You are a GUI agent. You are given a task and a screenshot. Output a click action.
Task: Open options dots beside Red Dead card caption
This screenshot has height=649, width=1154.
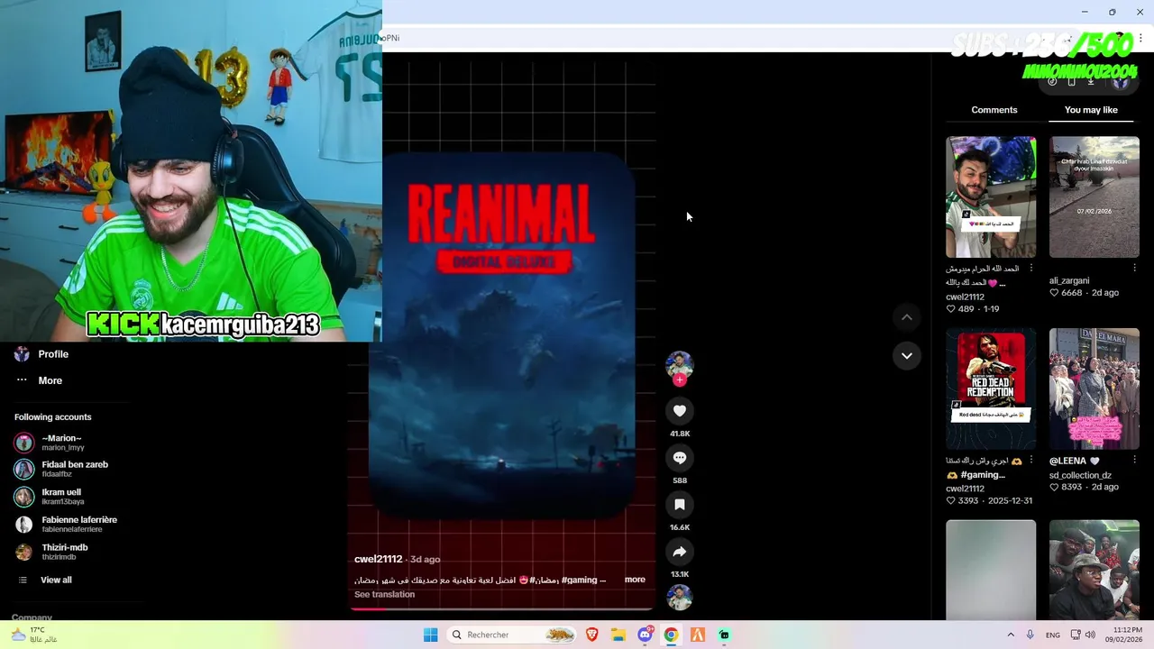coord(1031,461)
